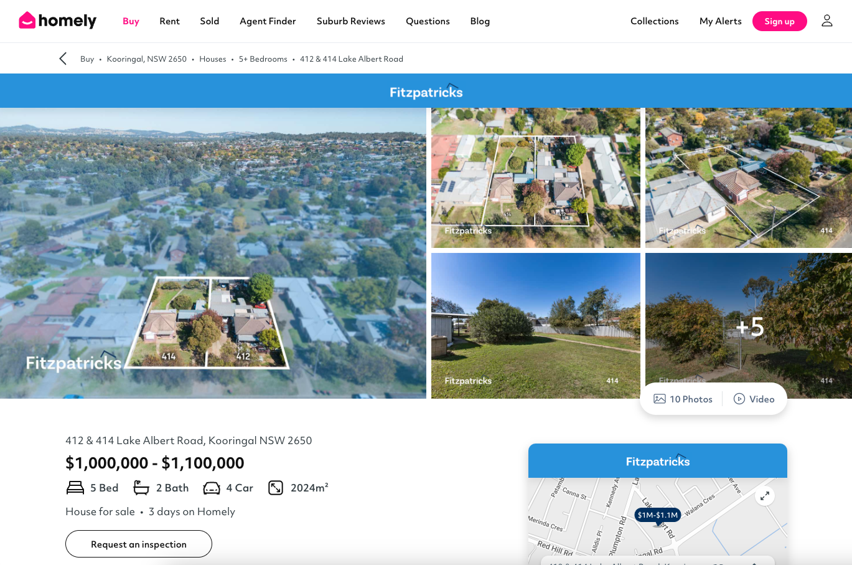Click the $1M-$1.1M map price marker

(x=657, y=515)
